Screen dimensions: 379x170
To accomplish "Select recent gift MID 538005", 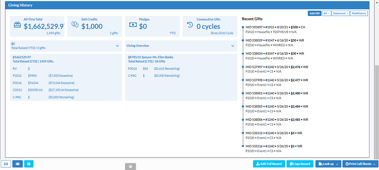I will tap(277, 107).
